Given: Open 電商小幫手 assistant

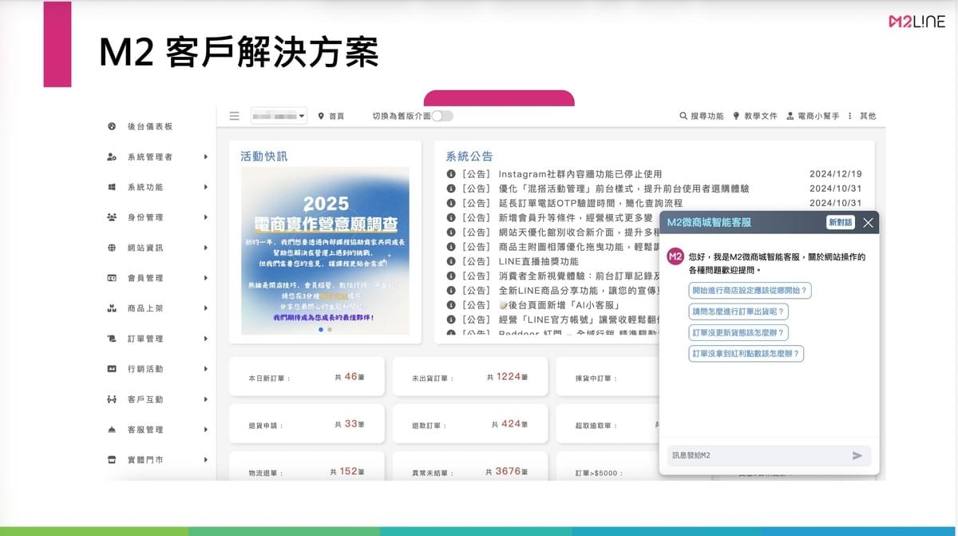Looking at the screenshot, I should coord(813,116).
